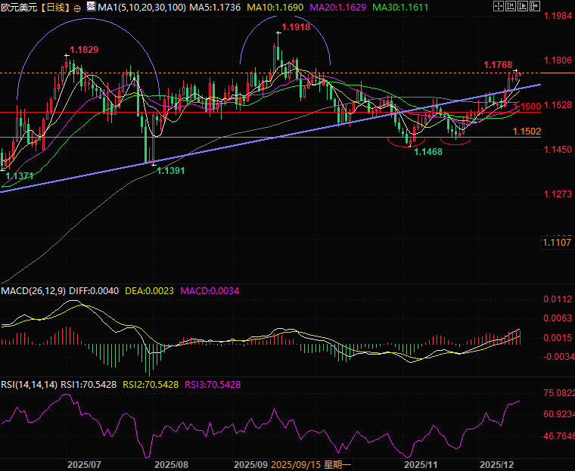Click the MA indicator chart icon
Image resolution: width=575 pixels, height=471 pixels.
[x=91, y=6]
